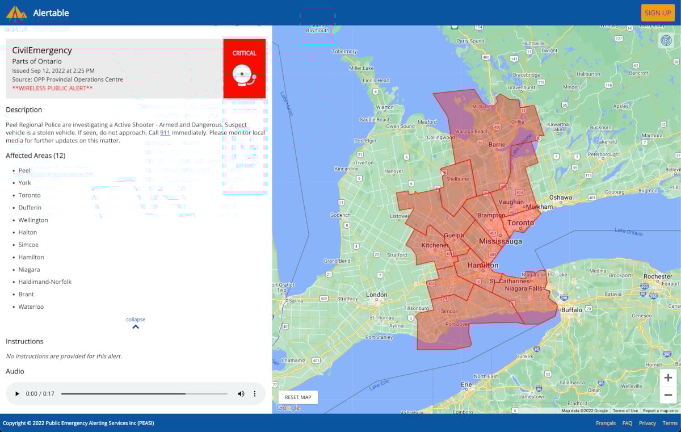The width and height of the screenshot is (681, 432).
Task: Open the Terms link in footer
Action: pyautogui.click(x=670, y=423)
